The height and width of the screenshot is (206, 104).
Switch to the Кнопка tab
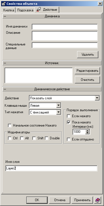pyautogui.click(x=9, y=10)
